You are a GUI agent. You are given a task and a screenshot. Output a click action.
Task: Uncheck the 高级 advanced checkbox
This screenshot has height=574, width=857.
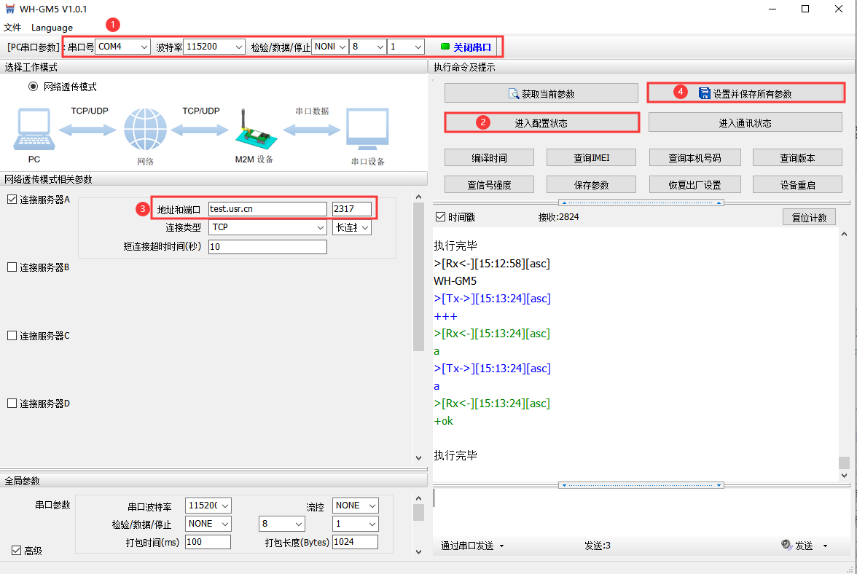[x=16, y=551]
